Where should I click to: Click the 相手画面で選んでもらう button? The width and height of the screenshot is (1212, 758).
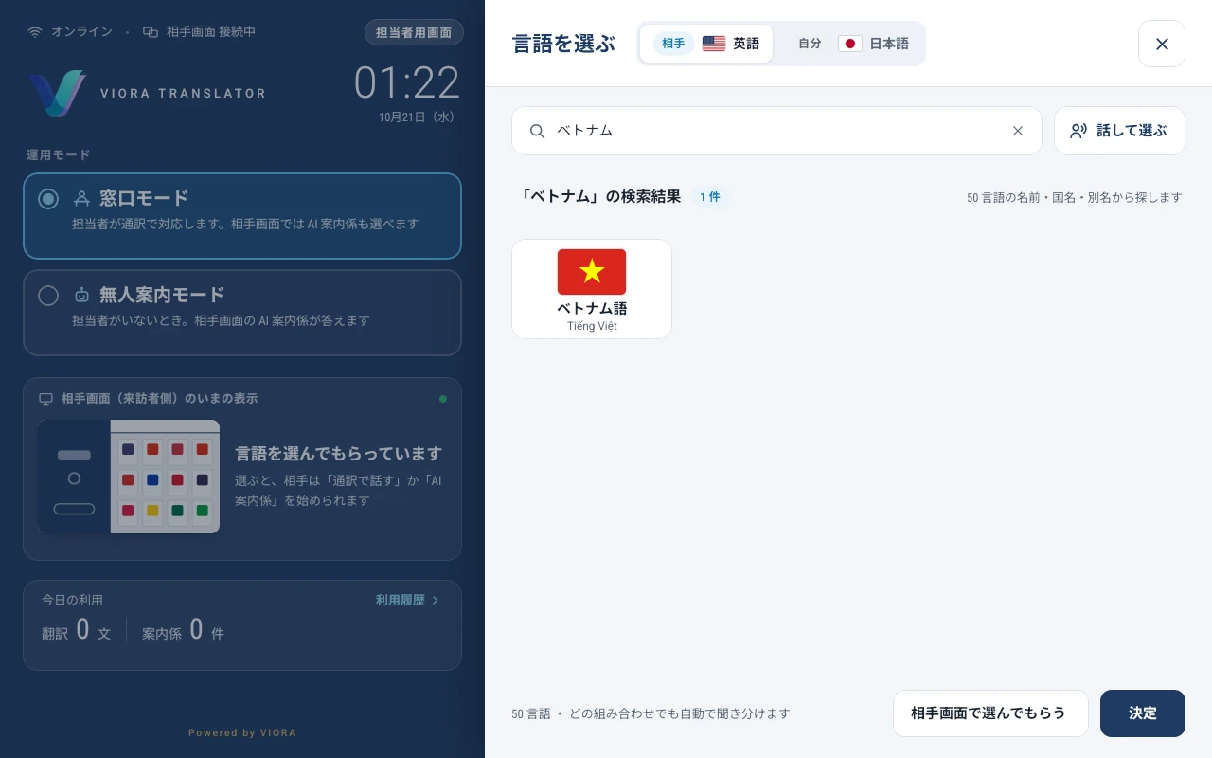[990, 713]
